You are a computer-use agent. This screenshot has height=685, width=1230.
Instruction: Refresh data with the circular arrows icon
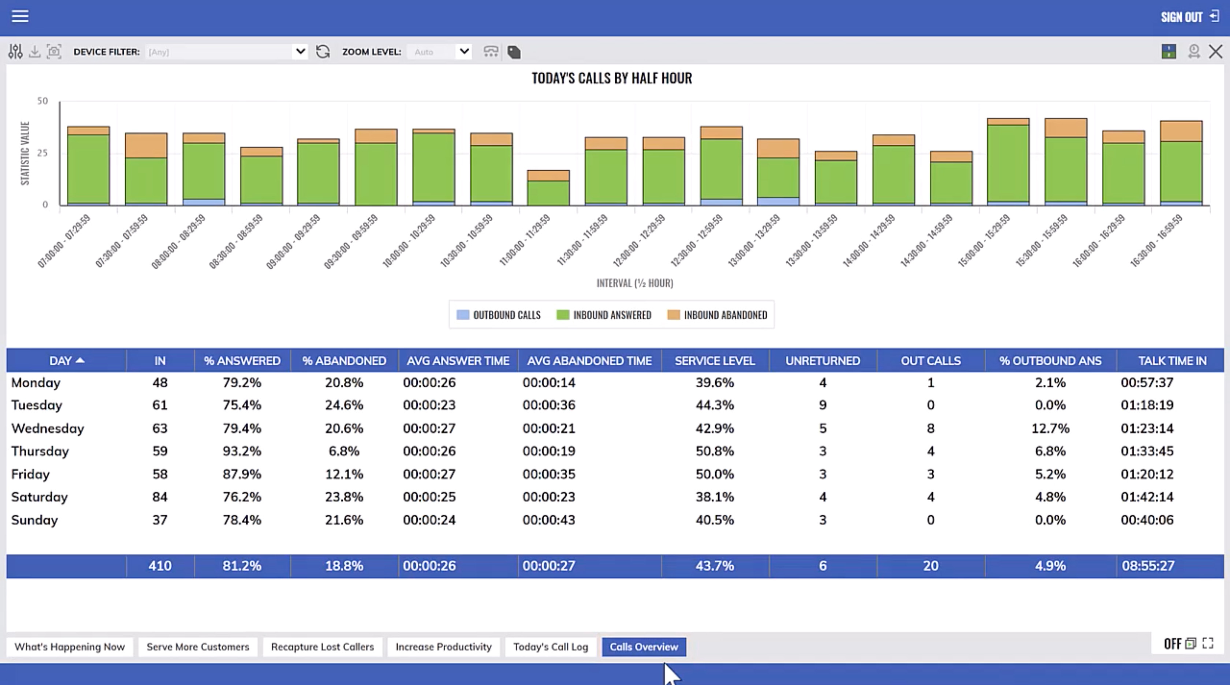click(x=323, y=52)
